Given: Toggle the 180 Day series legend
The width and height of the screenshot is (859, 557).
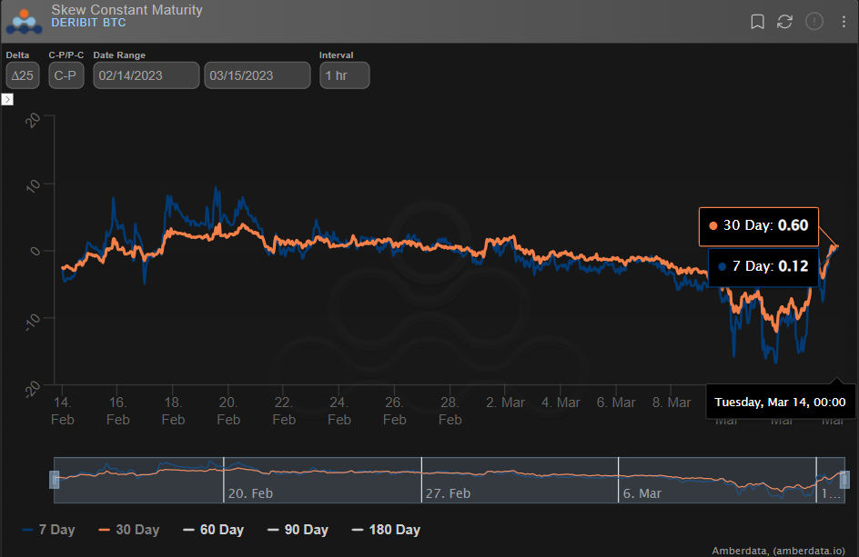Looking at the screenshot, I should tap(386, 530).
